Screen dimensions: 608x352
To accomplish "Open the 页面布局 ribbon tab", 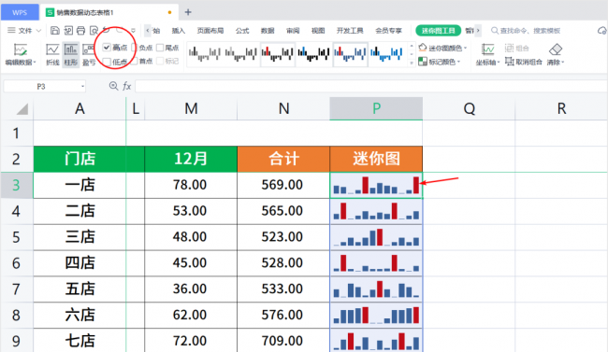I will pos(210,31).
